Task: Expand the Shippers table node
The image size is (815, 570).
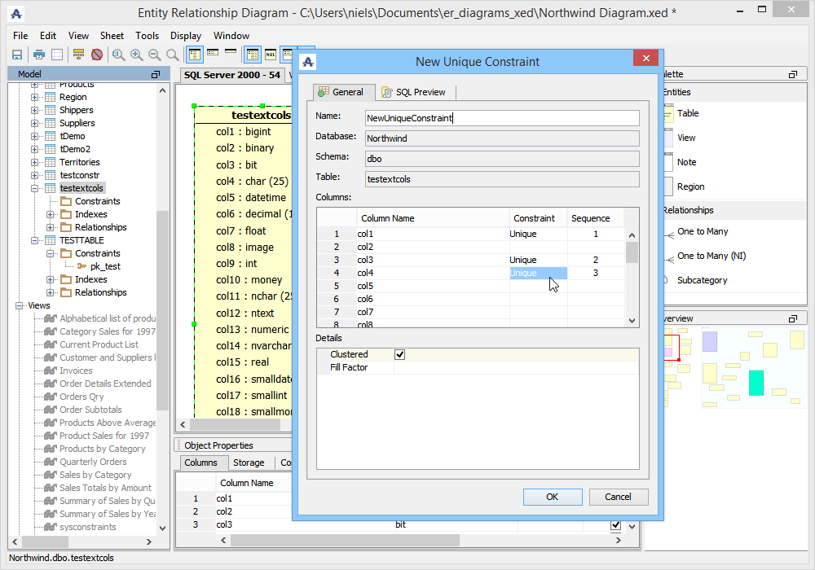Action: point(35,110)
